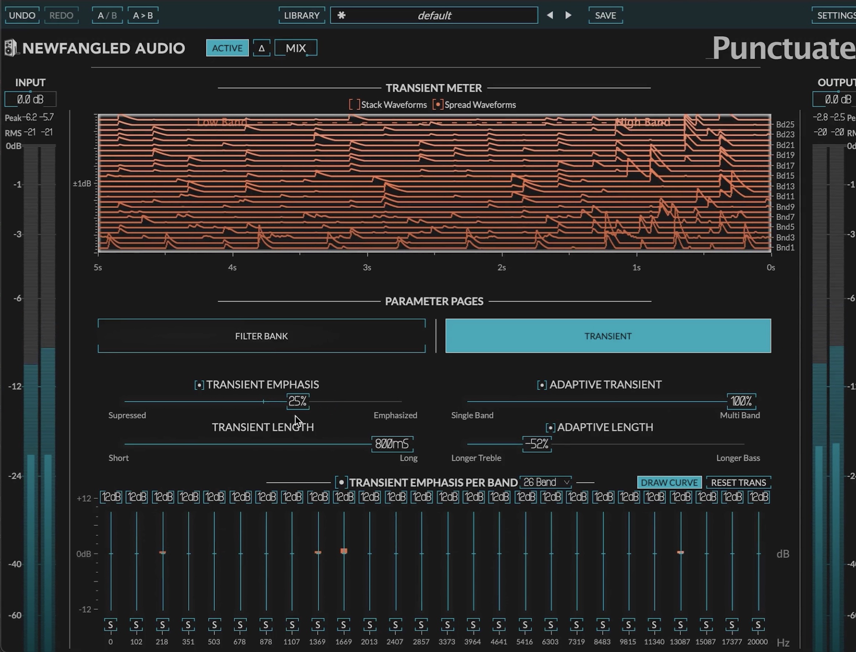Click the Adaptive Length -52% slider handle
This screenshot has height=652, width=856.
pyautogui.click(x=537, y=444)
